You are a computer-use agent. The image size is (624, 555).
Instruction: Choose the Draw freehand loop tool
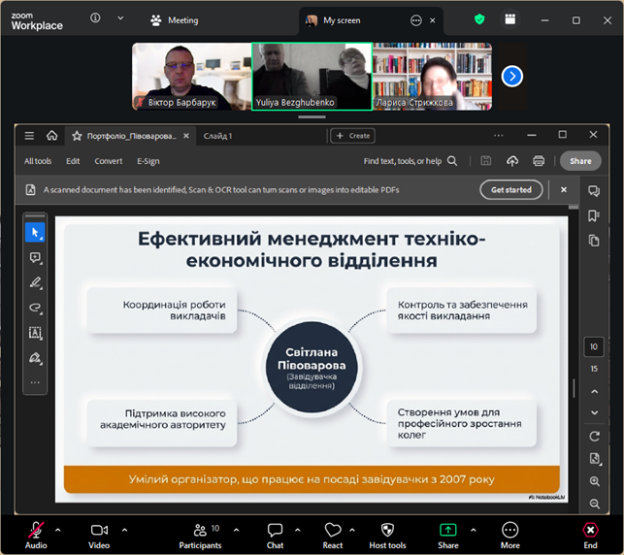pos(35,308)
